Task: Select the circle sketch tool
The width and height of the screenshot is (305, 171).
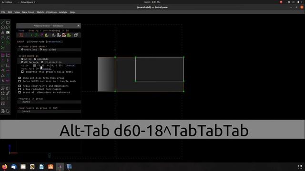Action: tap(3, 28)
